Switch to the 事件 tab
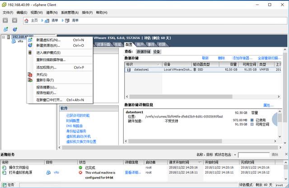Screen dimensions: 289x188 (151, 45)
